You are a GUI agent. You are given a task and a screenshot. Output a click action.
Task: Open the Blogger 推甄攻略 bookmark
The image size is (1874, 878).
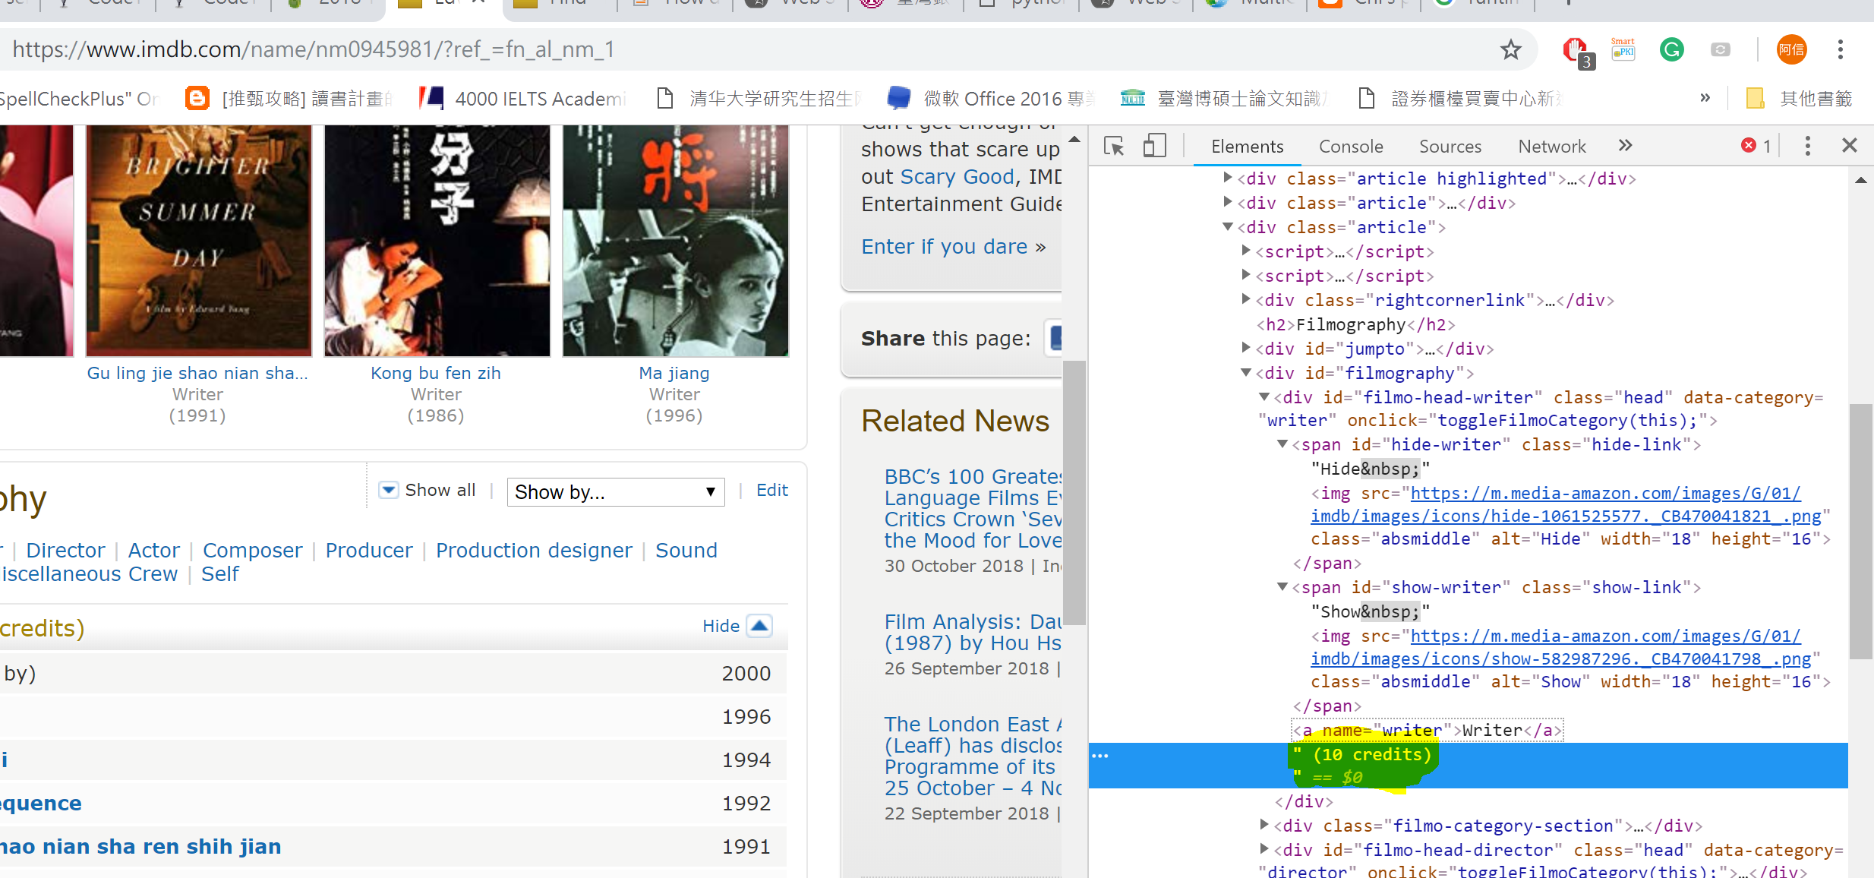(290, 99)
